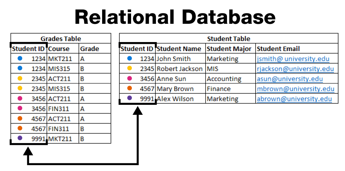
Task: Click the pink dot in Anne Sun's row
Action: click(129, 79)
